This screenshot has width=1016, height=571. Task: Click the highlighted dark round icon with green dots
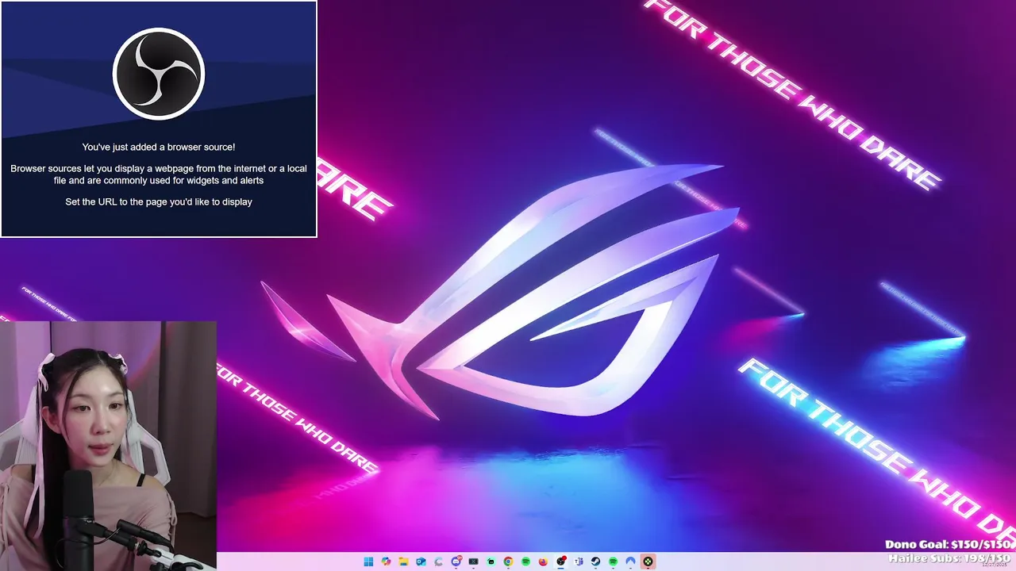tap(648, 561)
